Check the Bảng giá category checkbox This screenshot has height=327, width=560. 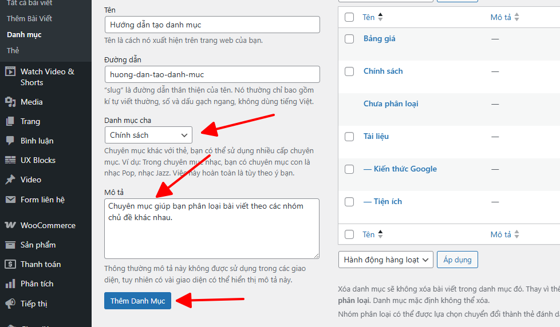click(349, 39)
